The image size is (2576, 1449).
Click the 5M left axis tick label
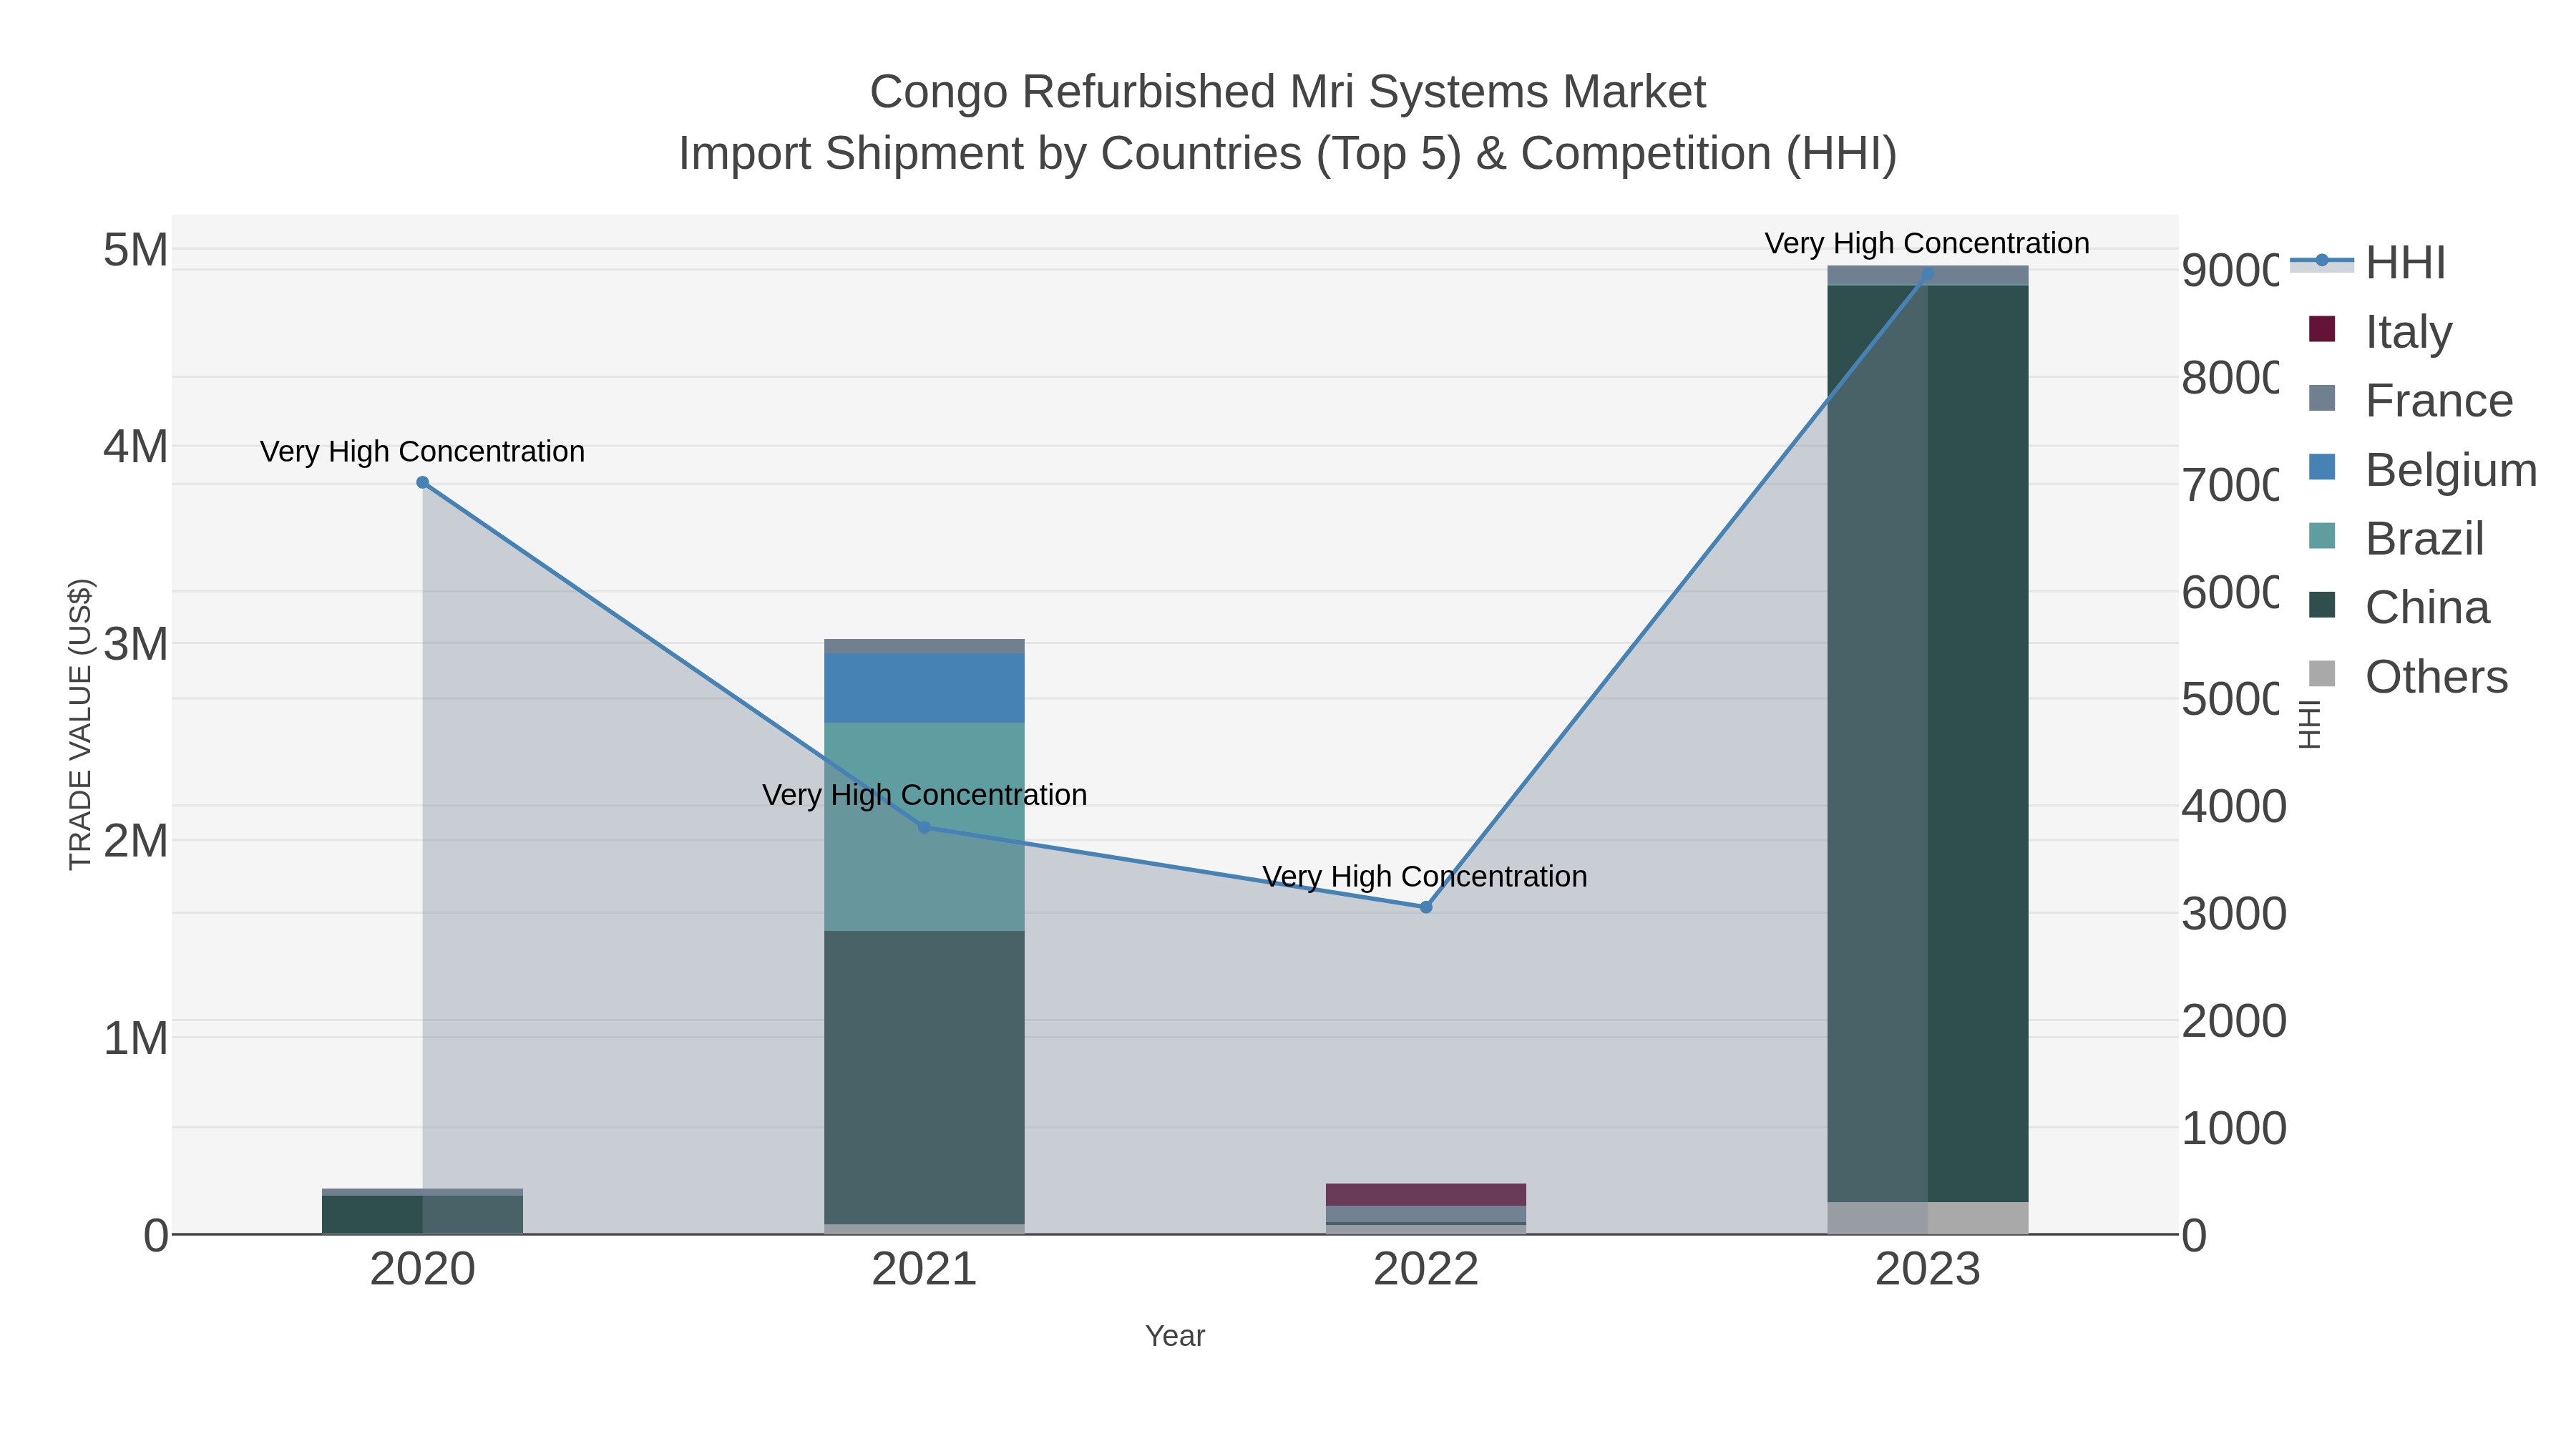click(x=136, y=249)
